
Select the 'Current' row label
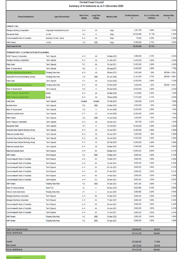click(9, 242)
